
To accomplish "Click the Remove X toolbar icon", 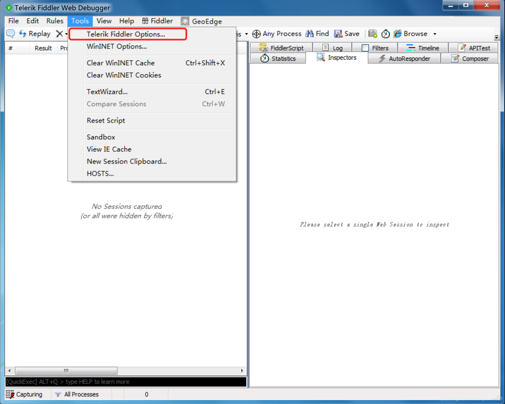I will tap(59, 34).
